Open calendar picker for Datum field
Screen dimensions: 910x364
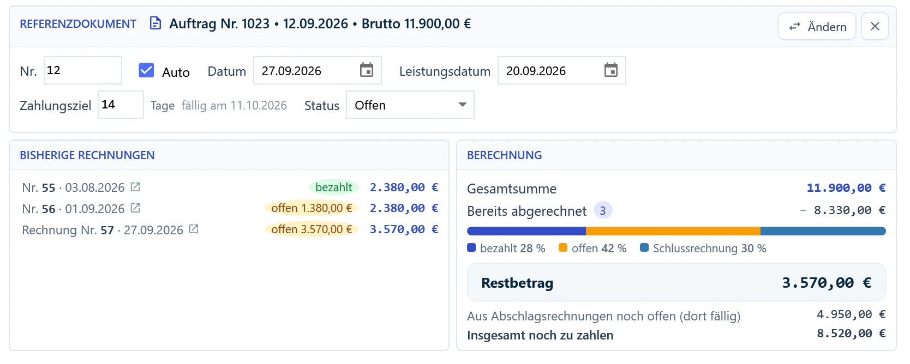pos(367,70)
